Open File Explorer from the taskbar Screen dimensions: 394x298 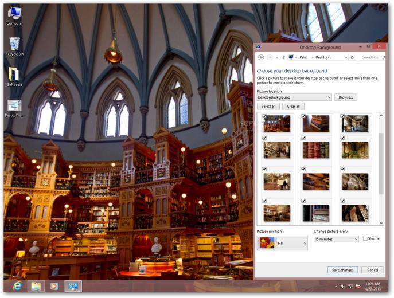36,286
